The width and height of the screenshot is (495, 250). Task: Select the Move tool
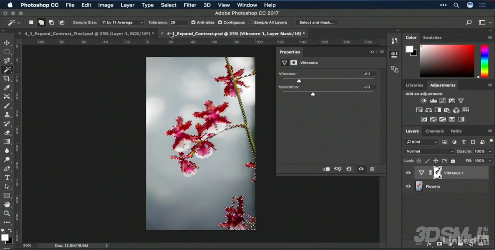click(7, 43)
